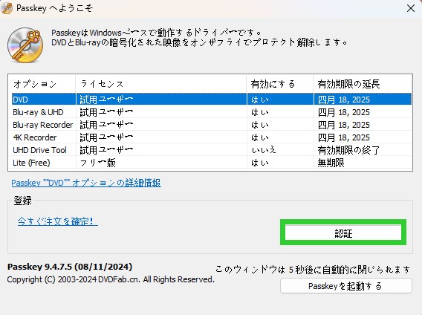Viewport: 422px width, 315px height.
Task: Select the DVD option row
Action: (x=212, y=100)
